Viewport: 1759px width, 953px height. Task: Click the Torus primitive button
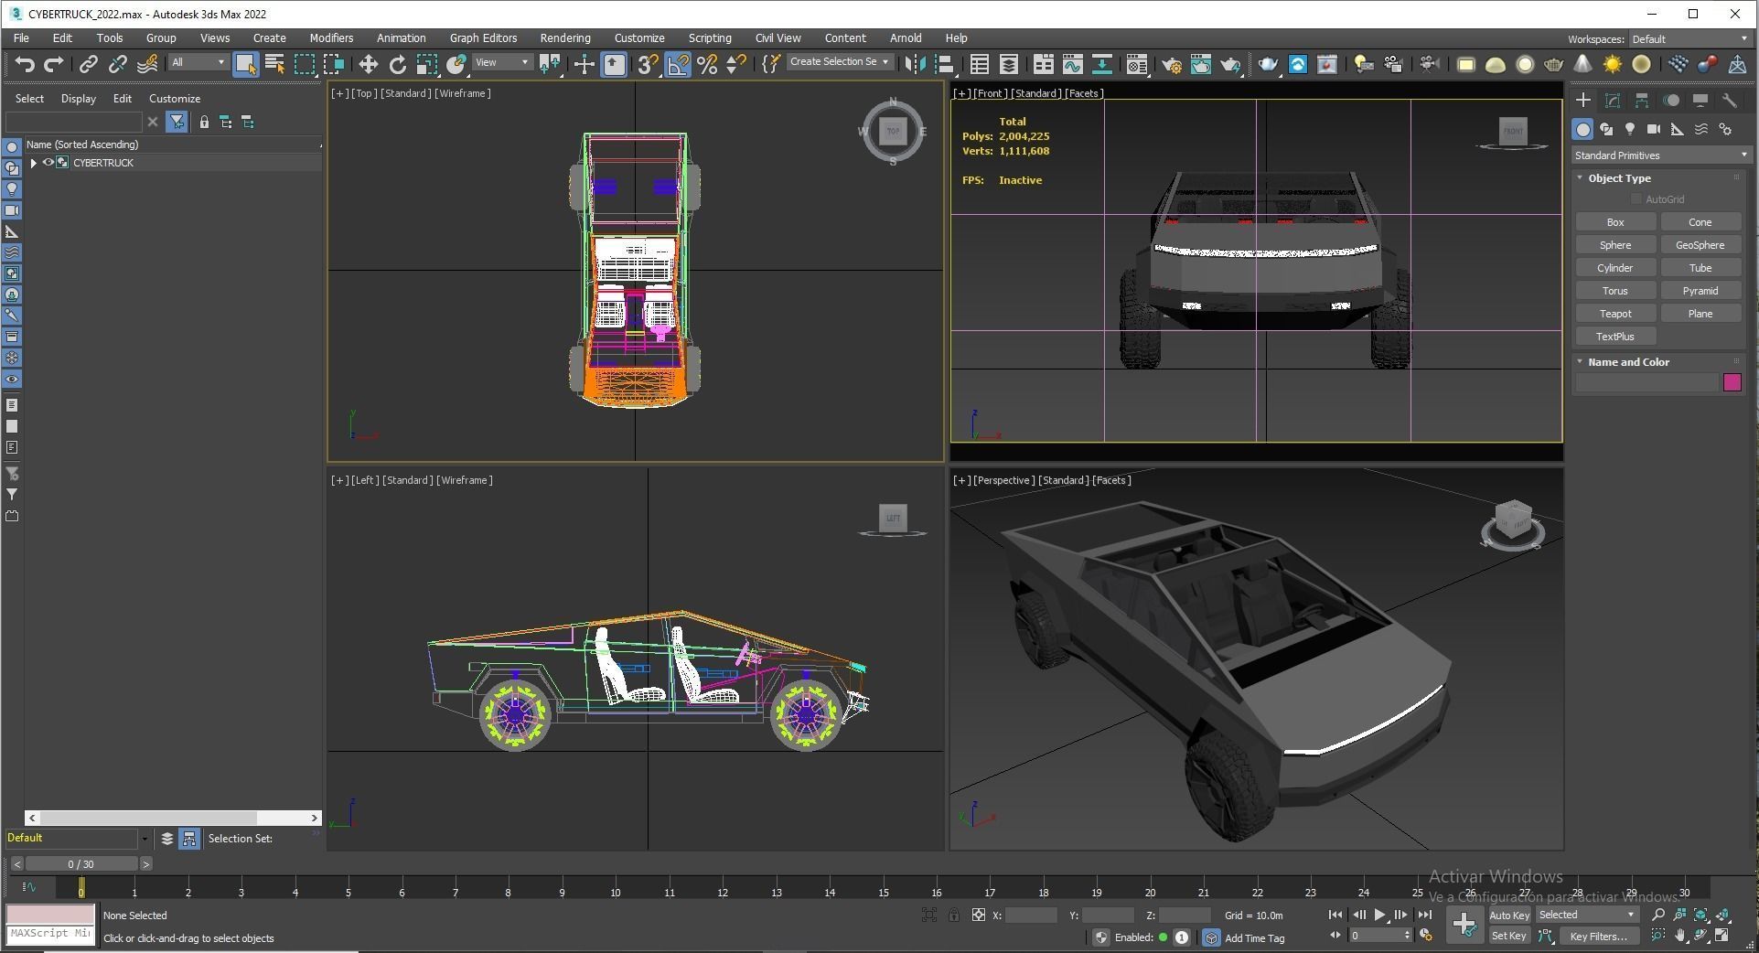[x=1615, y=291]
